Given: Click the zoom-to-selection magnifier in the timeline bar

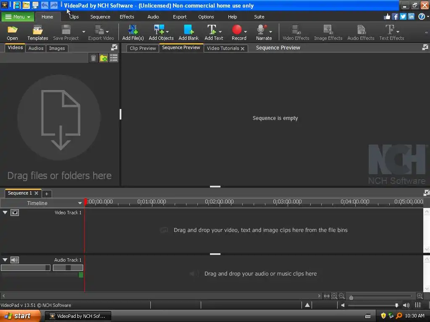Looking at the screenshot, I should (x=334, y=296).
